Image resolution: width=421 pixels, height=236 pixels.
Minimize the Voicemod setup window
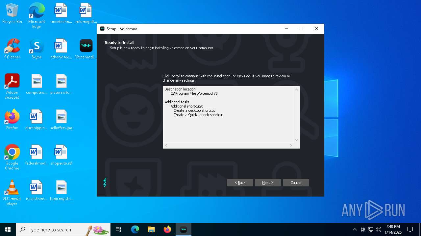(x=286, y=29)
